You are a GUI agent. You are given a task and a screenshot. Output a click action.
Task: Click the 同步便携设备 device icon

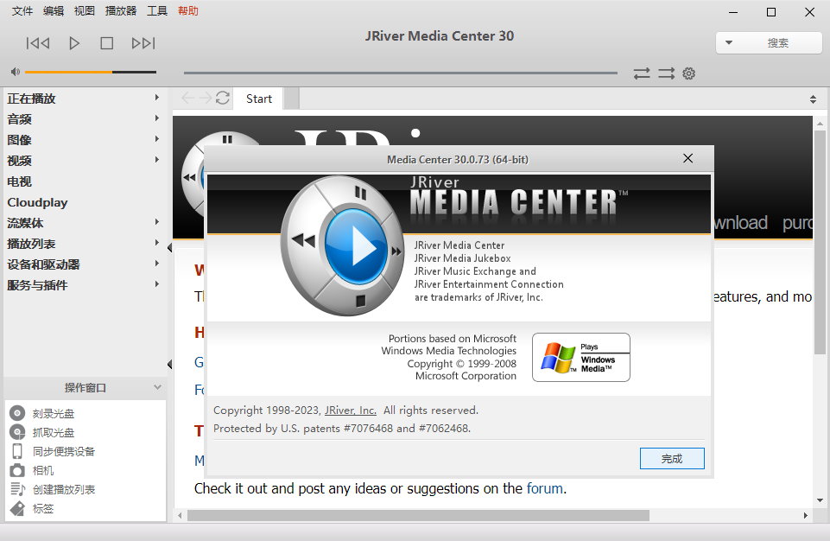pos(17,451)
